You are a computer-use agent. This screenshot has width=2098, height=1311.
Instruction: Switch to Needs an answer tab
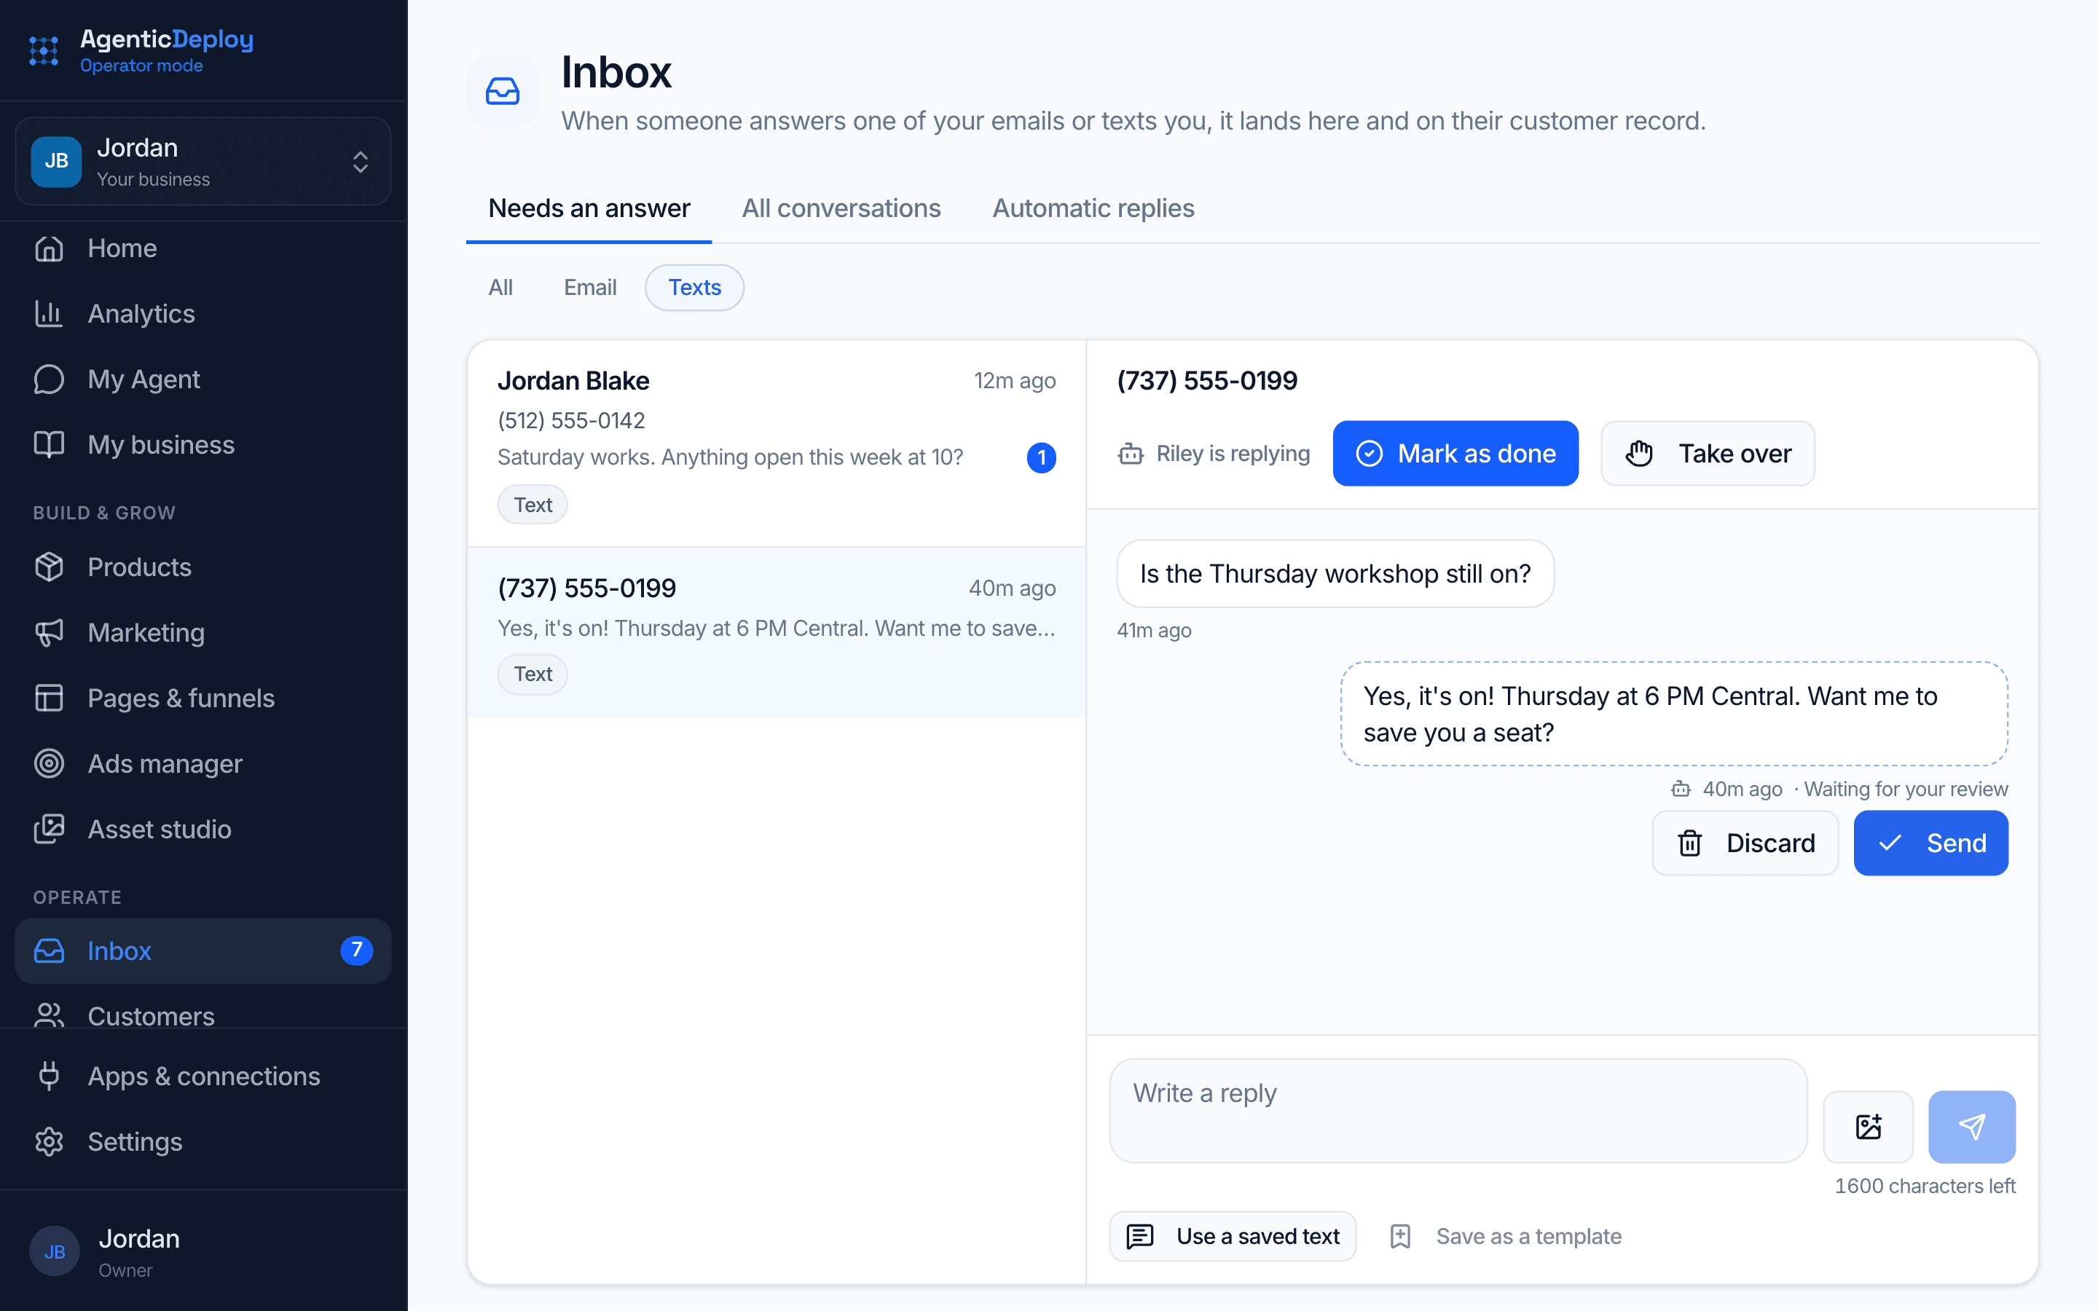coord(589,209)
